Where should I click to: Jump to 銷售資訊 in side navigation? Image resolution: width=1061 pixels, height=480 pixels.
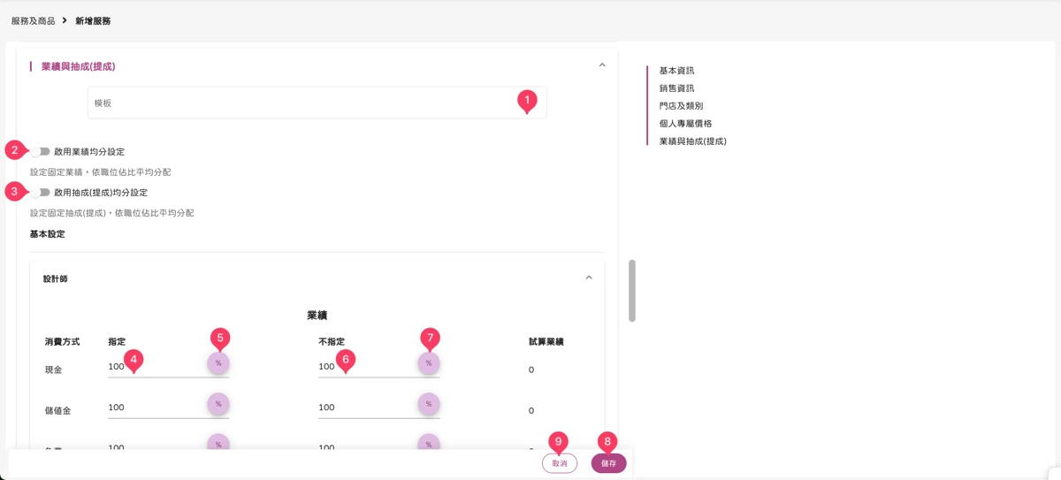676,88
